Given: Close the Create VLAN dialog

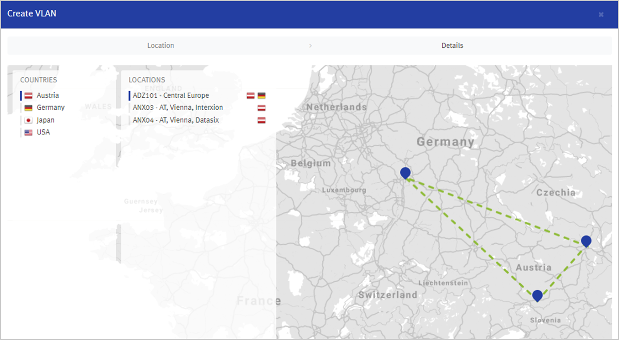Looking at the screenshot, I should pos(601,14).
